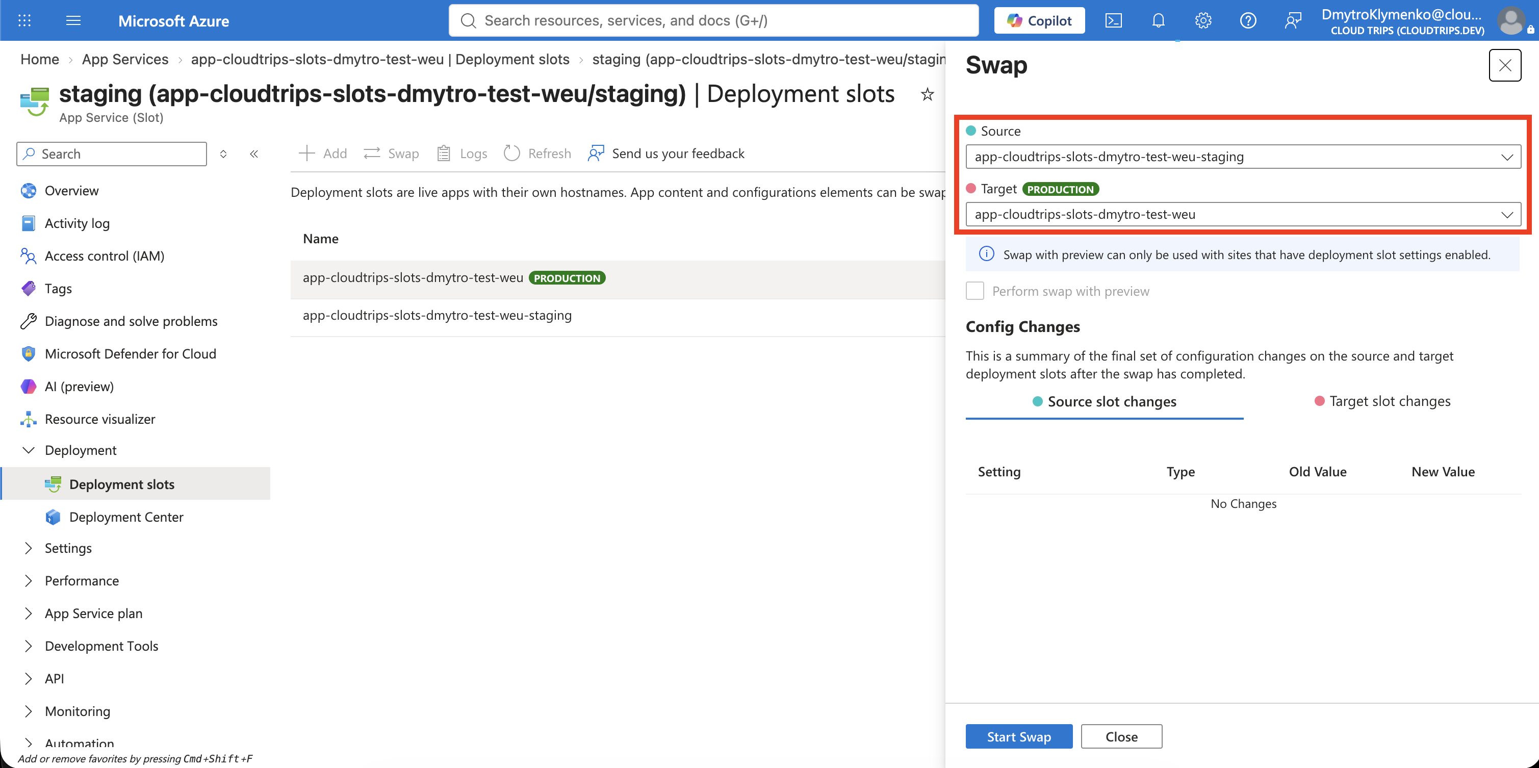
Task: Open Diagnose and solve problems
Action: 131,321
